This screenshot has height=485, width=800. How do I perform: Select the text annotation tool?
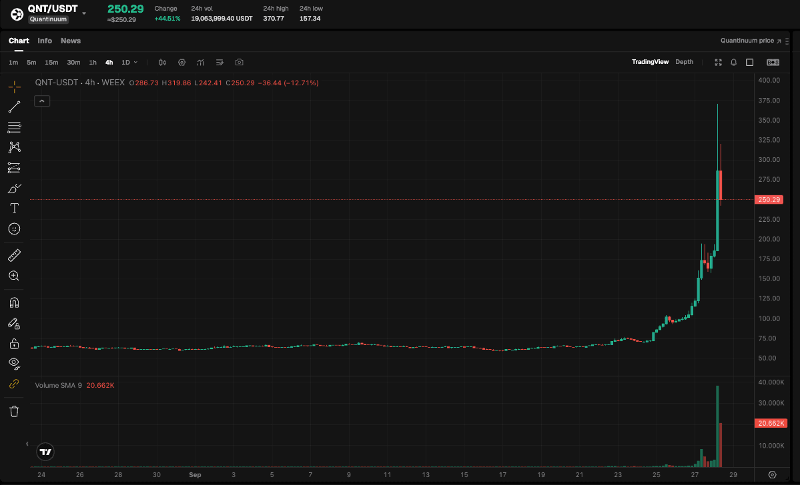point(14,209)
